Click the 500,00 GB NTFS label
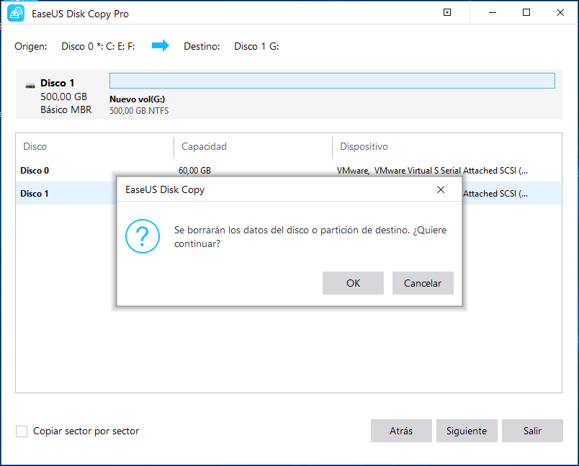Image resolution: width=579 pixels, height=466 pixels. [139, 111]
